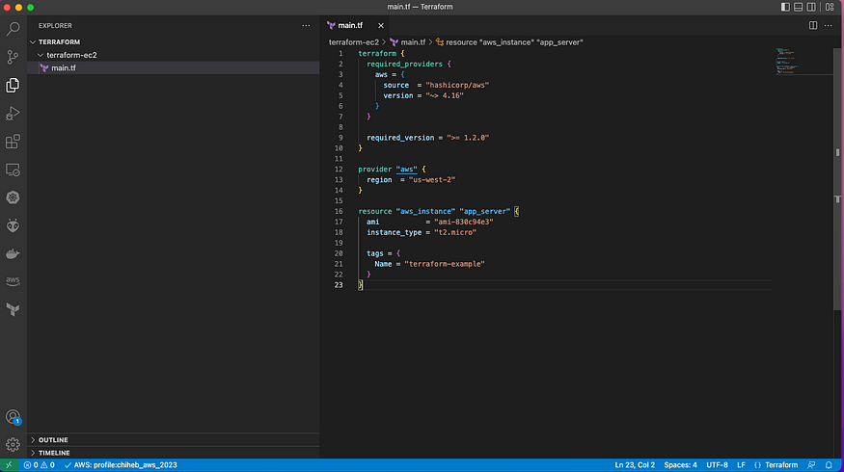Click the Manage gear icon
The height and width of the screenshot is (472, 844).
click(x=13, y=444)
